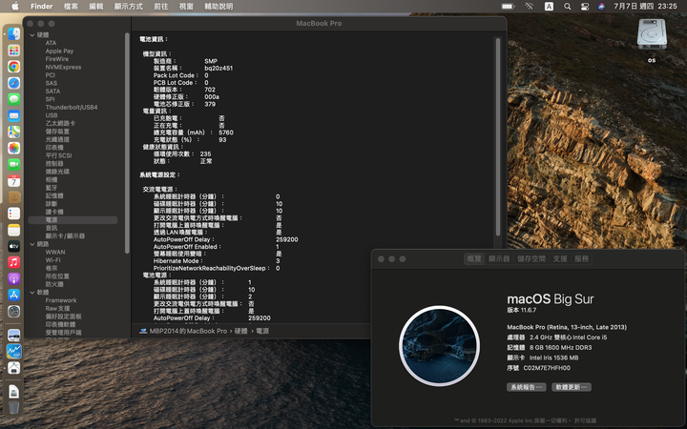Click the 系統報告 button
Viewport: 687px width, 429px height.
(526, 387)
